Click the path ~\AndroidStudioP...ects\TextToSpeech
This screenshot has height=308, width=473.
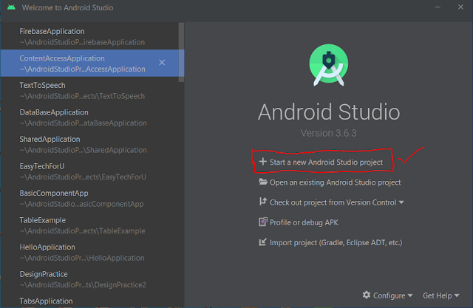point(82,96)
